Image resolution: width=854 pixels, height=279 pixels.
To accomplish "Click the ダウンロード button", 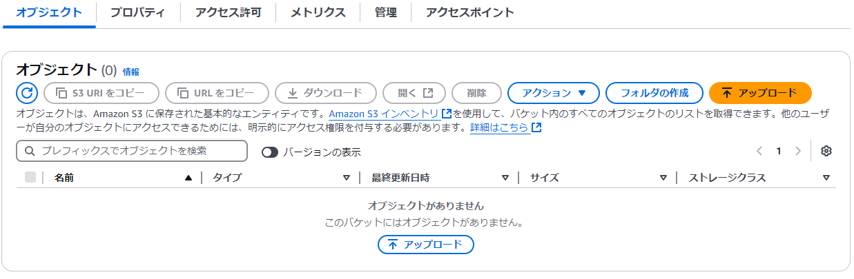I will [326, 92].
